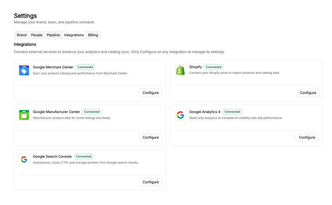This screenshot has height=205, width=332.
Task: Go to the Pipeline tab
Action: click(x=53, y=35)
